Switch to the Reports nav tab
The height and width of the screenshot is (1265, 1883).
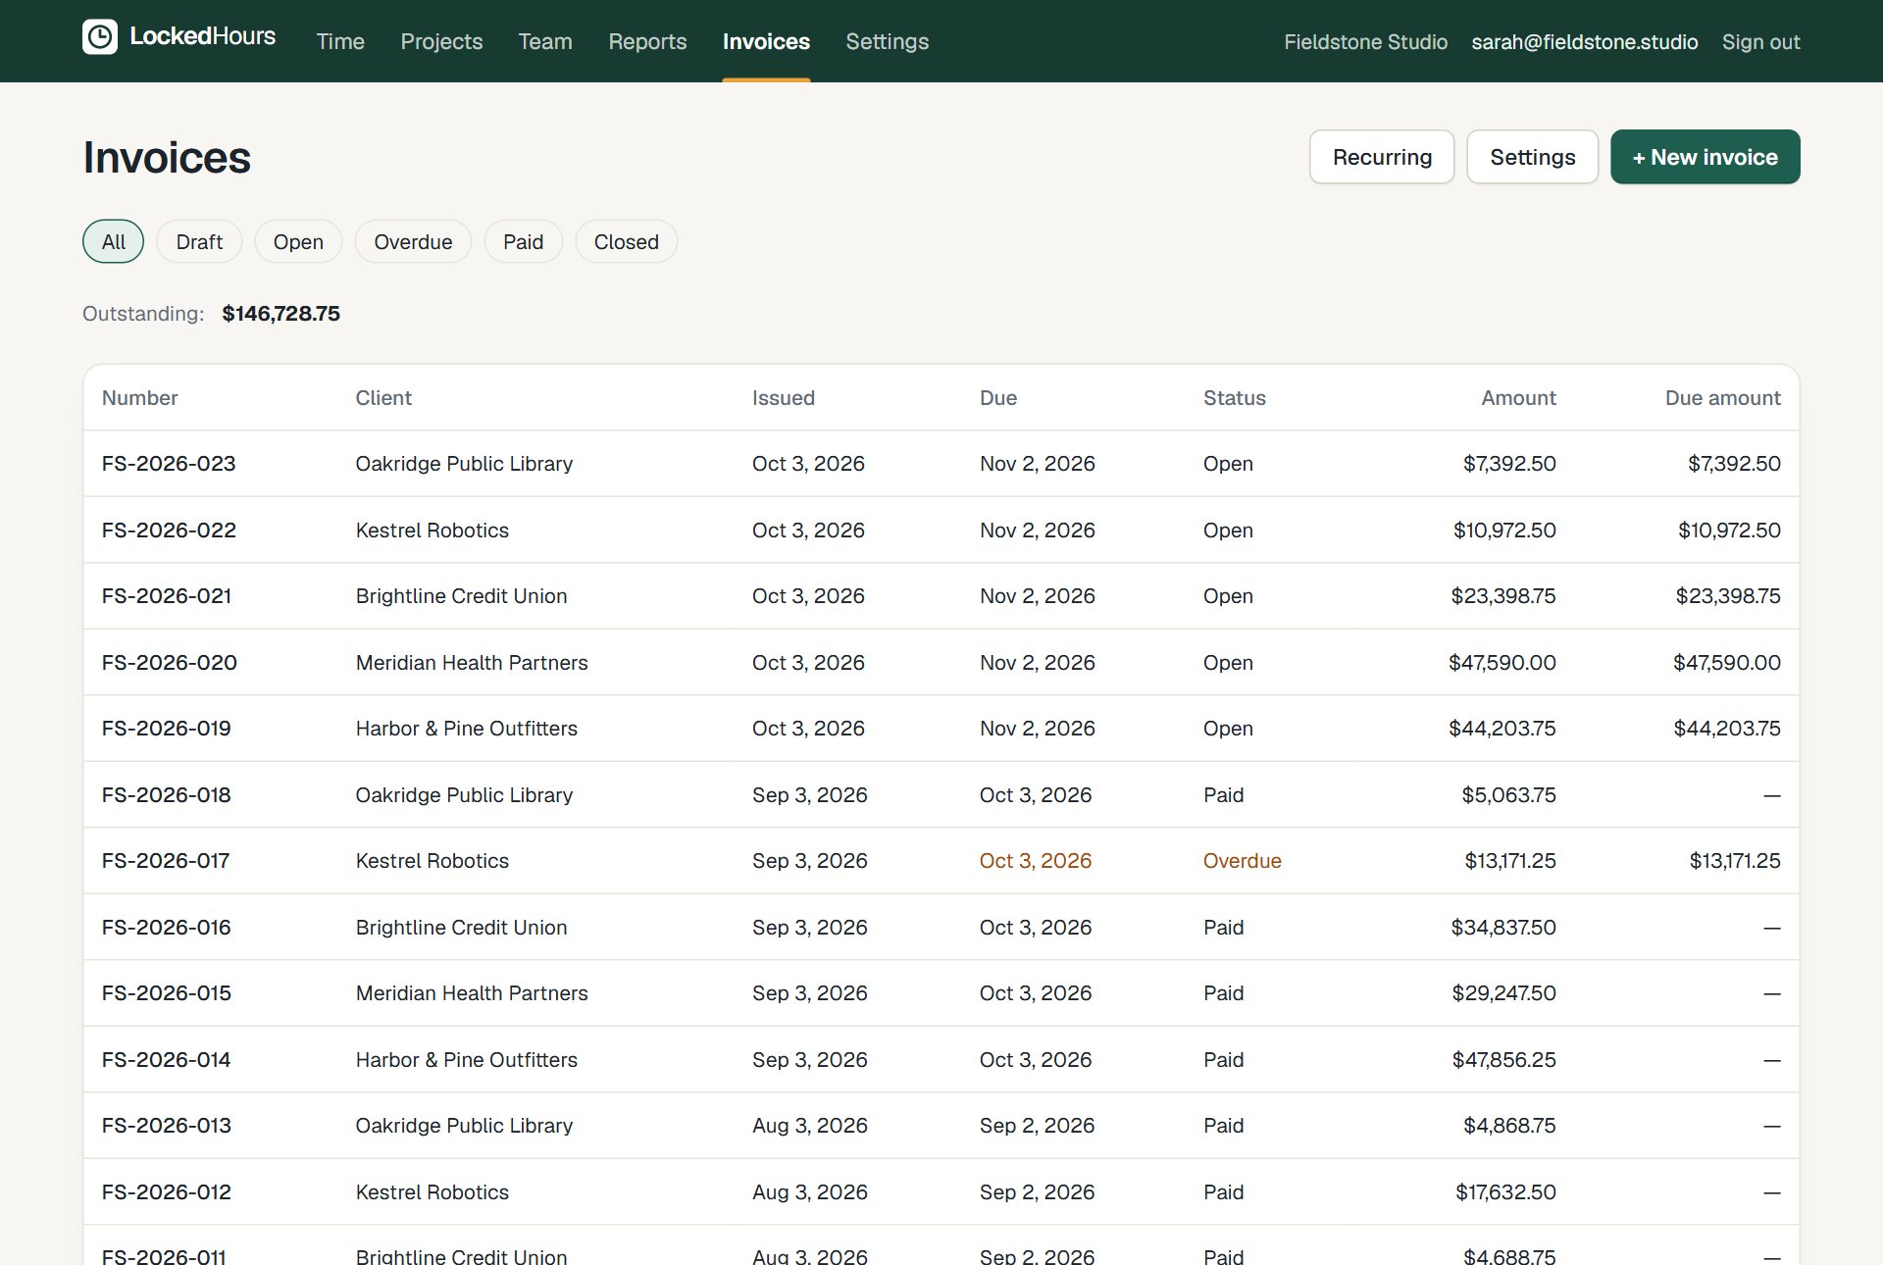tap(647, 41)
